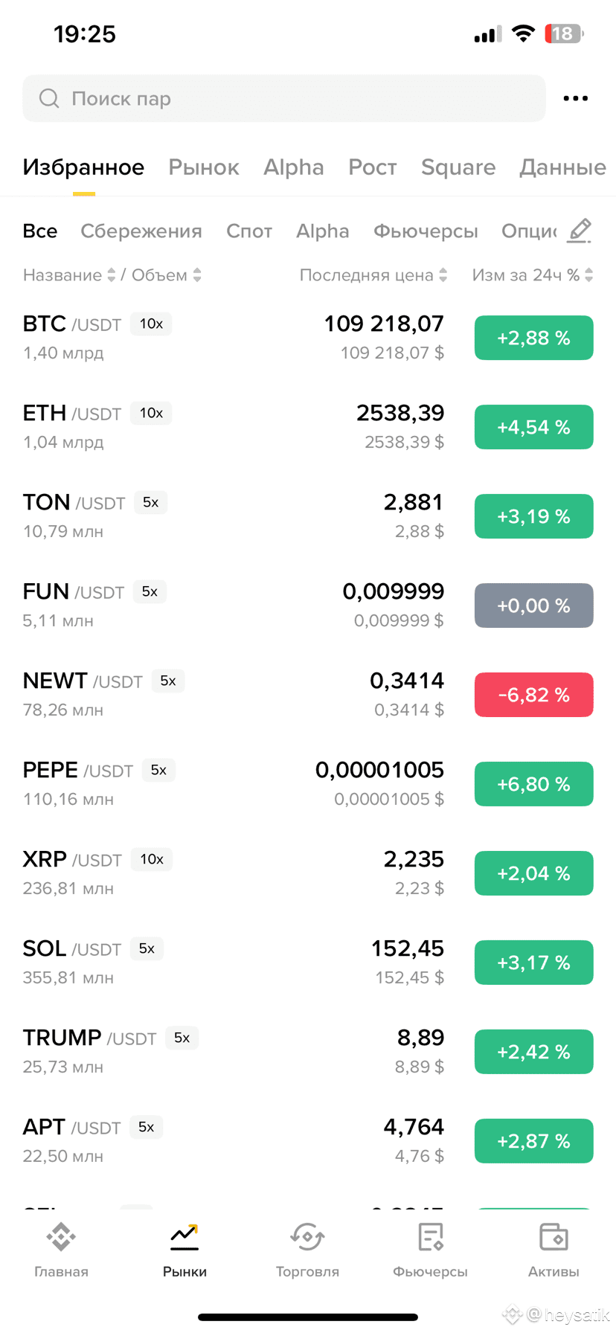Open the Главная home icon

(x=61, y=1237)
